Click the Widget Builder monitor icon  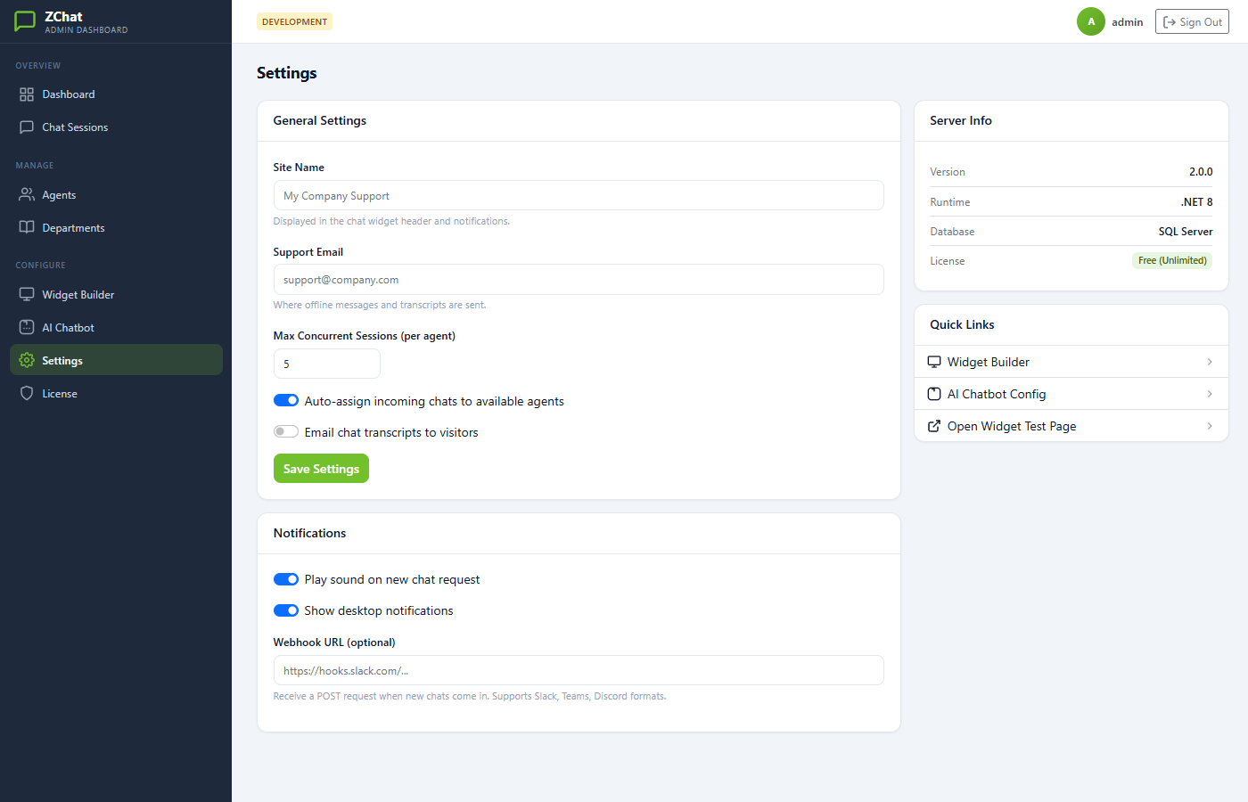[27, 294]
